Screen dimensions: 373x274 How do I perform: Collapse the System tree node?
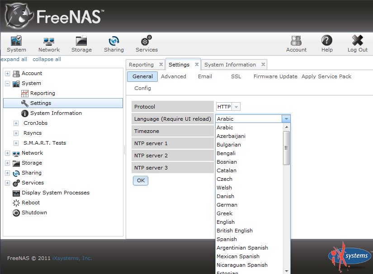pos(7,83)
